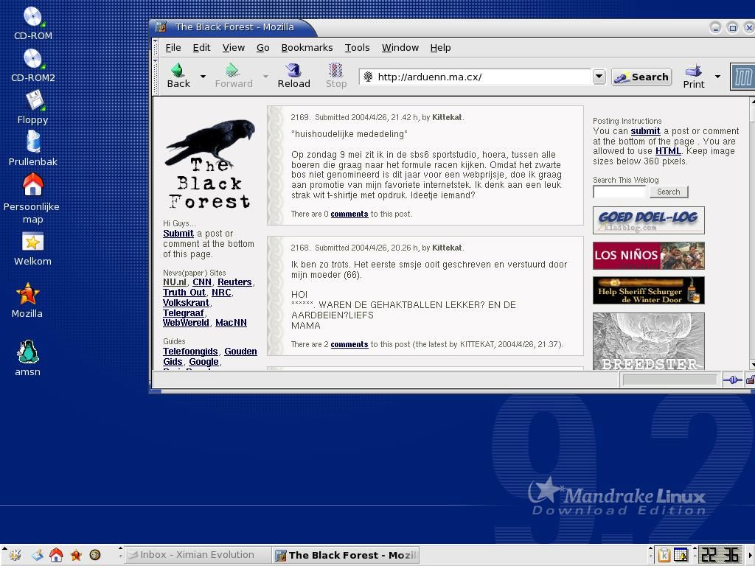This screenshot has width=755, height=566.
Task: Open the CD-ROM2 desktop icon
Action: 32,65
